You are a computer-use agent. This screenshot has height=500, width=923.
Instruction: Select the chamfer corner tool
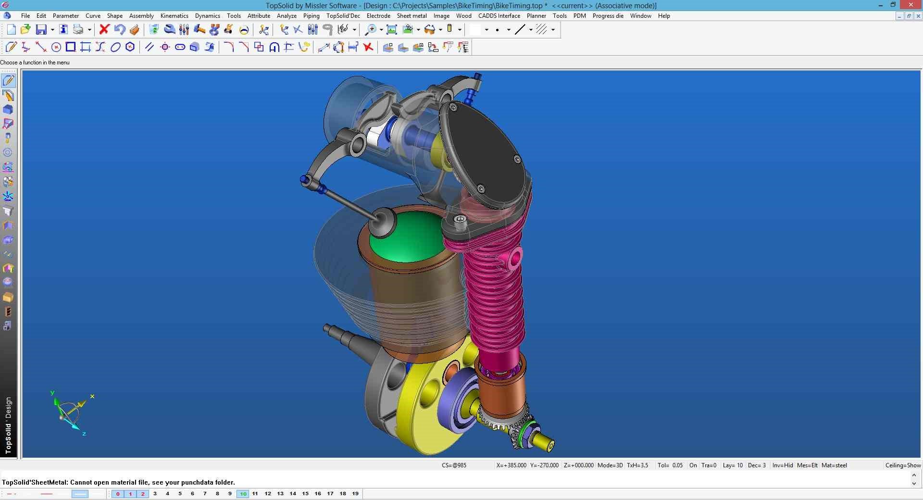[x=244, y=47]
